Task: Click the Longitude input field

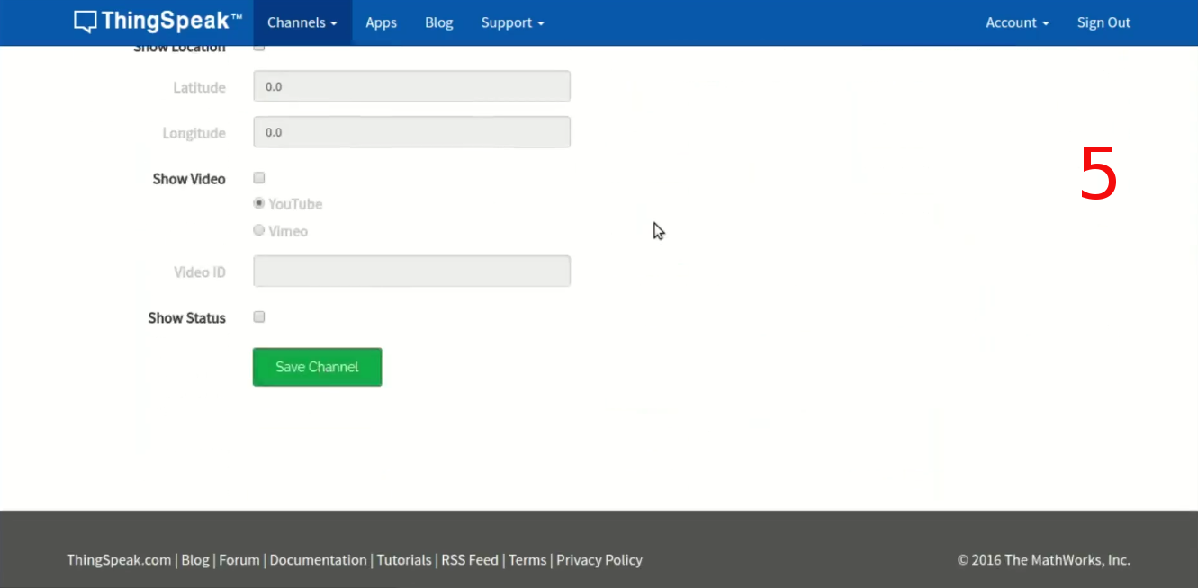Action: (x=411, y=132)
